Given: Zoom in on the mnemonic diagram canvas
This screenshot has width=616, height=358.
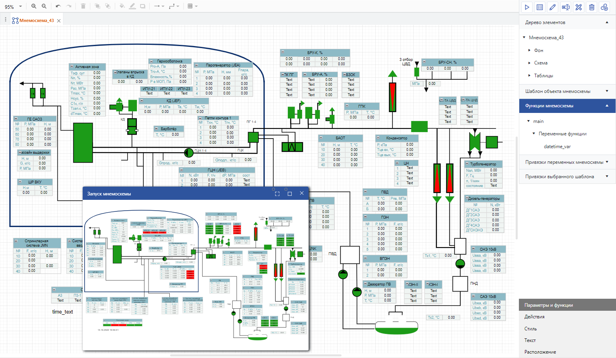Looking at the screenshot, I should click(x=34, y=6).
